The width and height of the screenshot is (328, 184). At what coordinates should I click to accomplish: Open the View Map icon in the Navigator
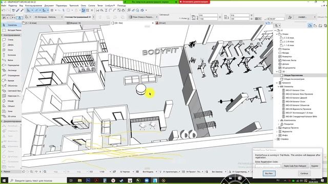click(x=315, y=26)
